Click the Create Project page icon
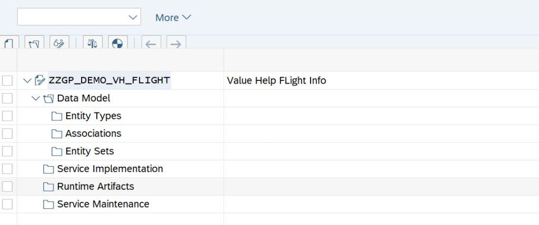The width and height of the screenshot is (539, 225). [9, 43]
